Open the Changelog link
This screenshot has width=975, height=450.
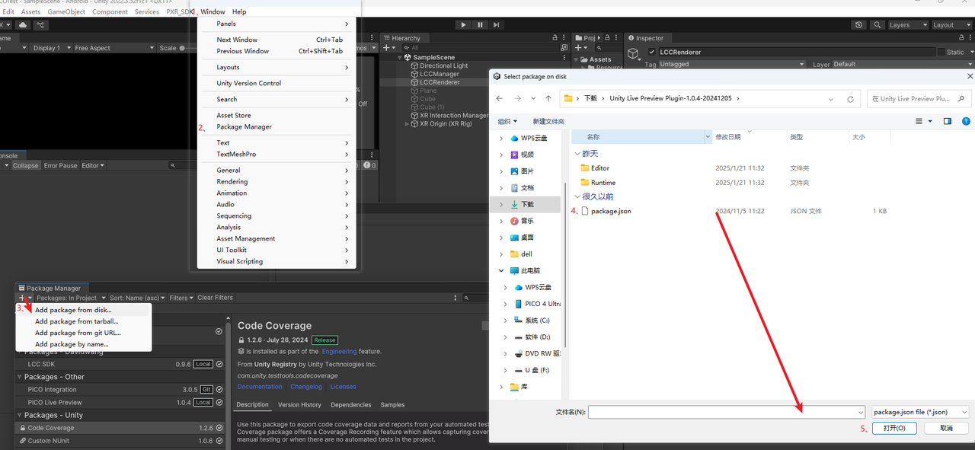tap(306, 387)
